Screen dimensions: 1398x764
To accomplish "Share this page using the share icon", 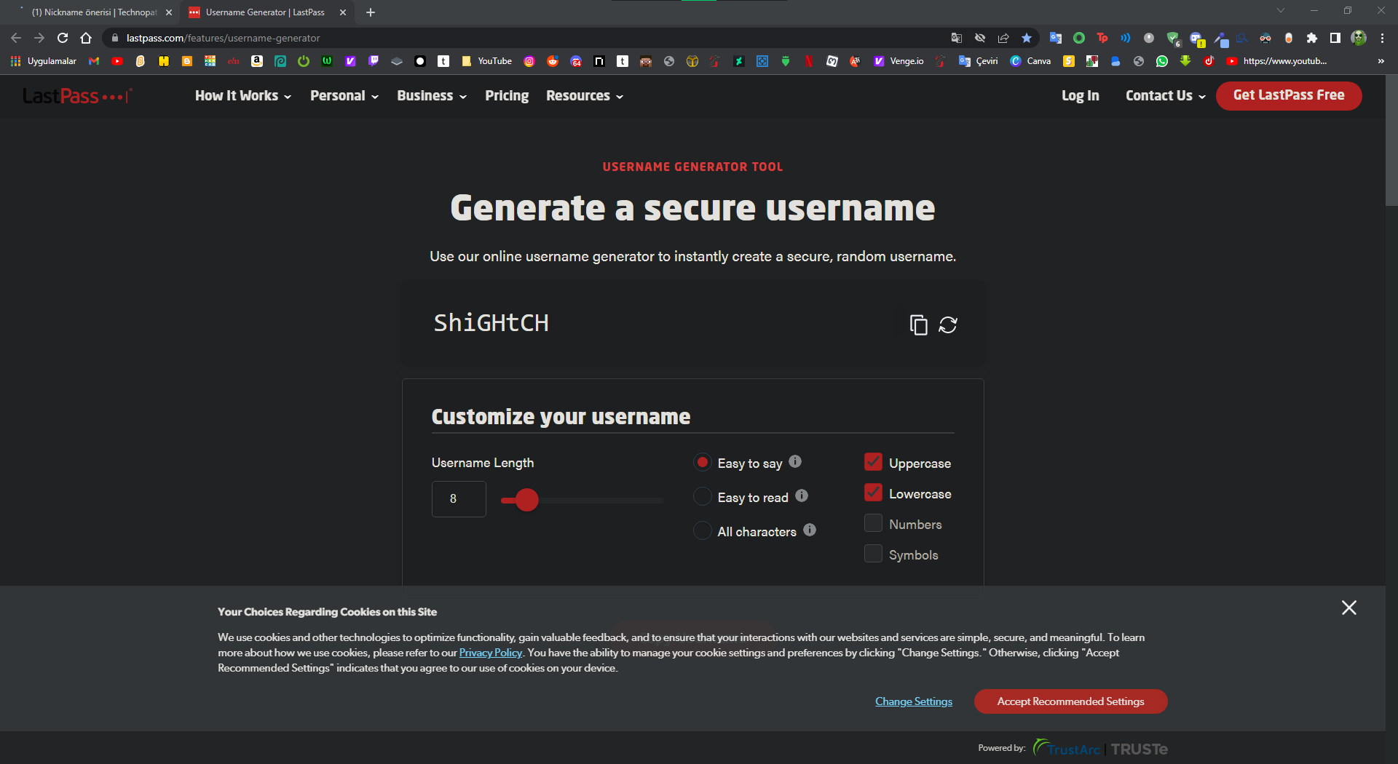I will pyautogui.click(x=1003, y=38).
